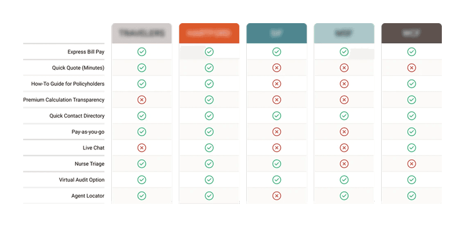Click How-To Guide red X in light blue column

coord(344,84)
